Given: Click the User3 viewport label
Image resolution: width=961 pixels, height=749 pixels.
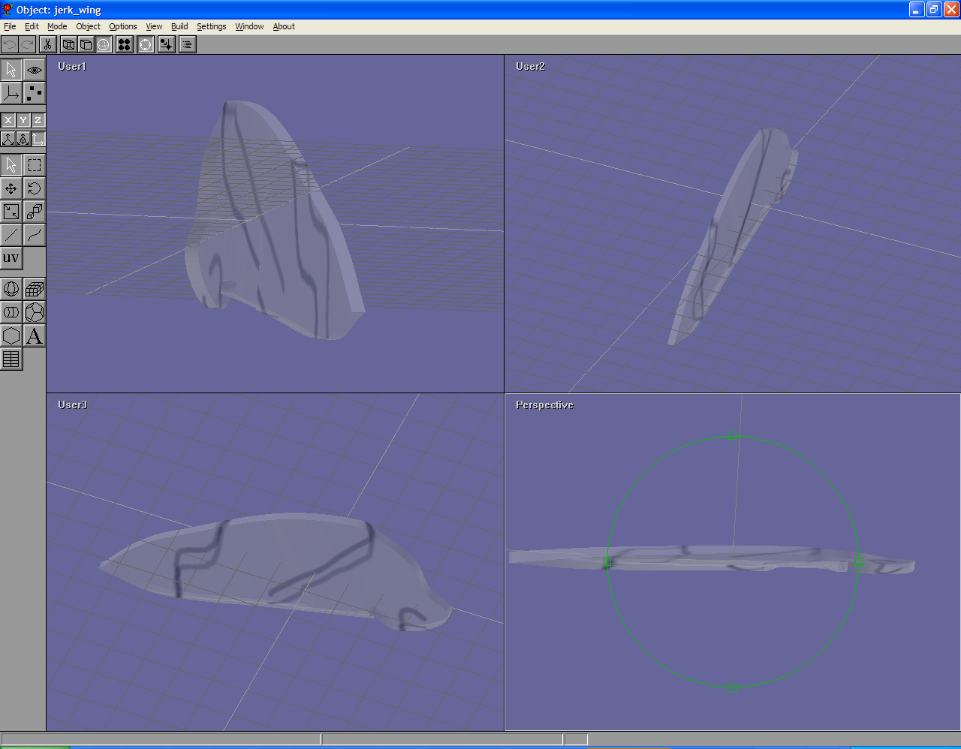Looking at the screenshot, I should tap(72, 405).
